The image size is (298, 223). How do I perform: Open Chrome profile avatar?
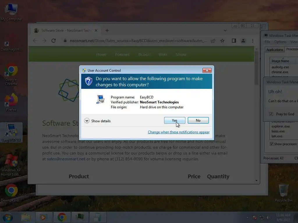(243, 41)
